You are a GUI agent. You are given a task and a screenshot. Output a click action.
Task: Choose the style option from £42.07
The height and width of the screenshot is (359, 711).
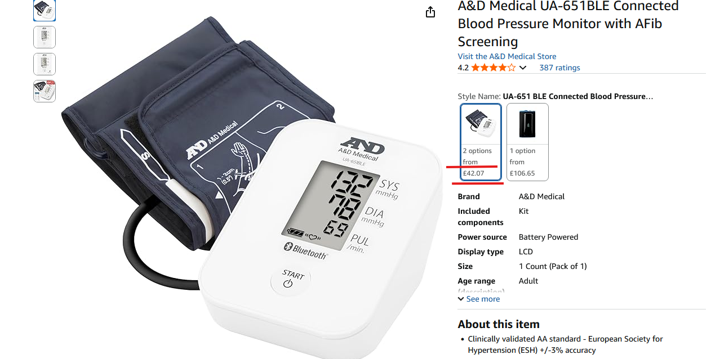[481, 142]
